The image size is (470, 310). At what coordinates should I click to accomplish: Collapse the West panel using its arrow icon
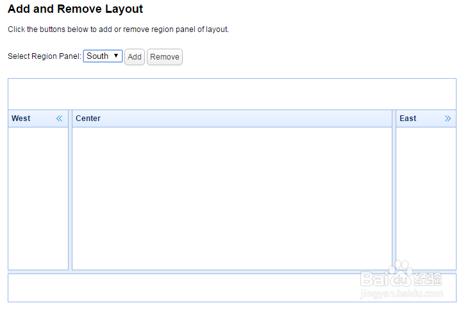click(60, 118)
